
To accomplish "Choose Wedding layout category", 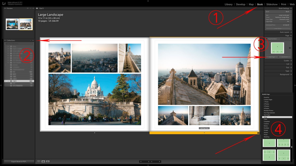I will point(266,137).
